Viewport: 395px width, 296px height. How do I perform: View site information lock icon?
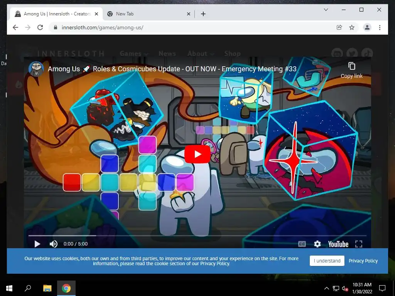(56, 27)
